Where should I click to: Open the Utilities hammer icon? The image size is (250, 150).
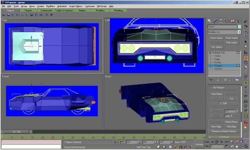point(238,21)
